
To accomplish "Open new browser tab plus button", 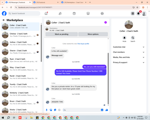I will [90, 2].
